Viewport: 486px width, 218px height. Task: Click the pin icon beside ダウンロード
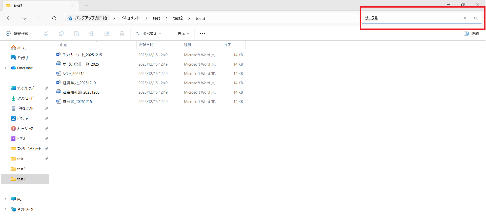[x=47, y=98]
